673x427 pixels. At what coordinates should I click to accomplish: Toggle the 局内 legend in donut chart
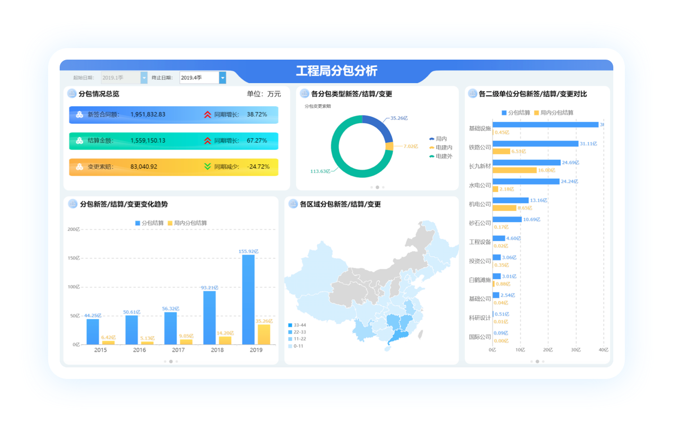click(432, 139)
